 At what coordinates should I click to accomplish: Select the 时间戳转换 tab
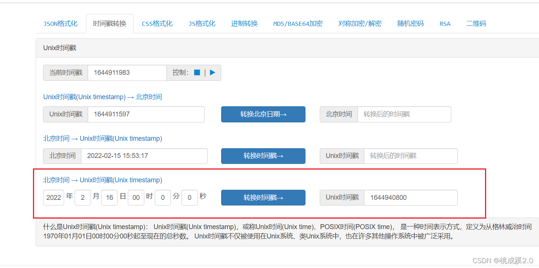109,24
